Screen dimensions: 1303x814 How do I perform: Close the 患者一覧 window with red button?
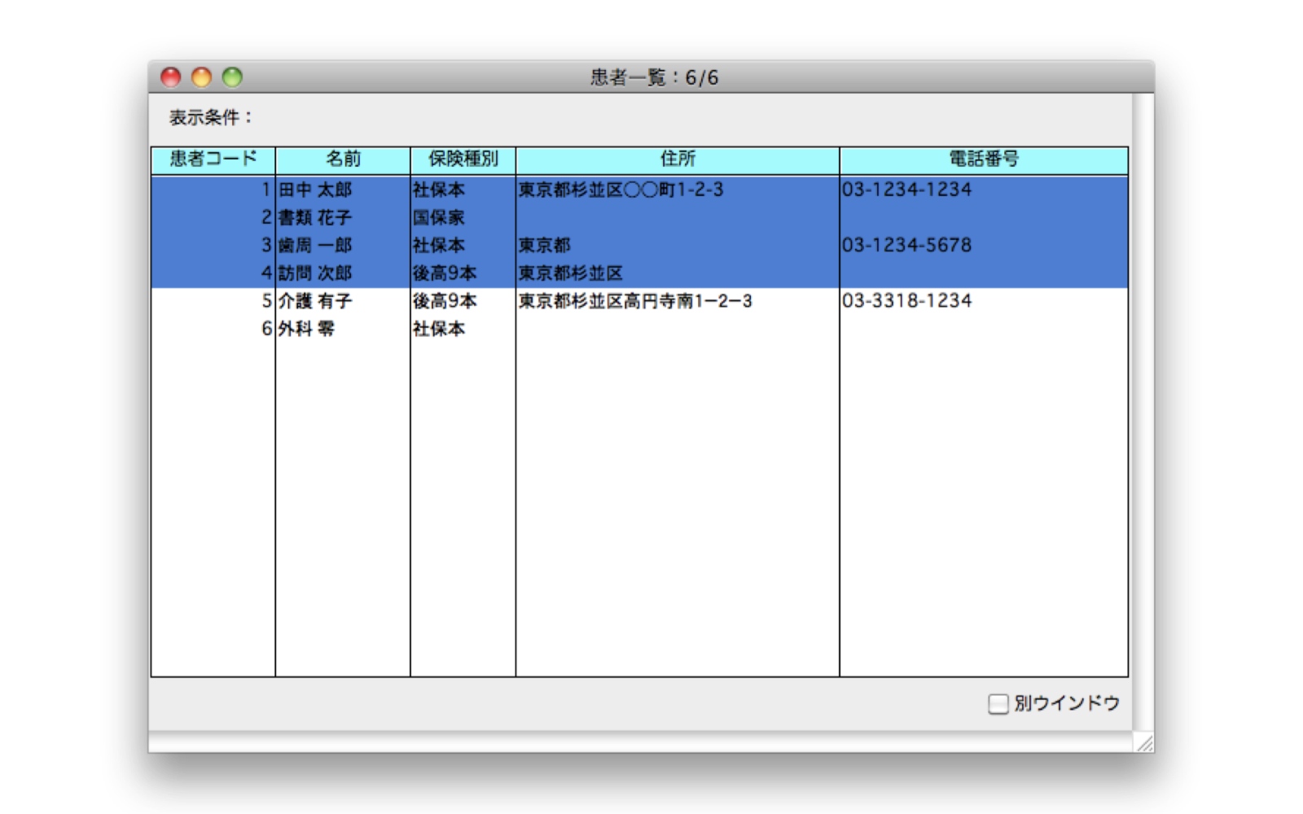(x=171, y=77)
